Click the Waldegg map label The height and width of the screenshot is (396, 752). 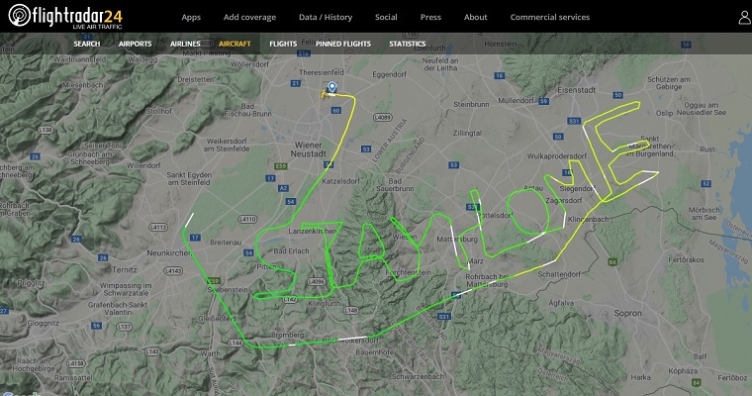coord(142,59)
